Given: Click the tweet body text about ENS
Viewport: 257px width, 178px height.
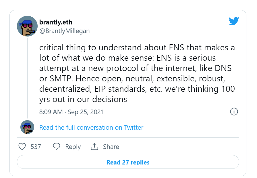Looking at the screenshot, I should pos(137,73).
